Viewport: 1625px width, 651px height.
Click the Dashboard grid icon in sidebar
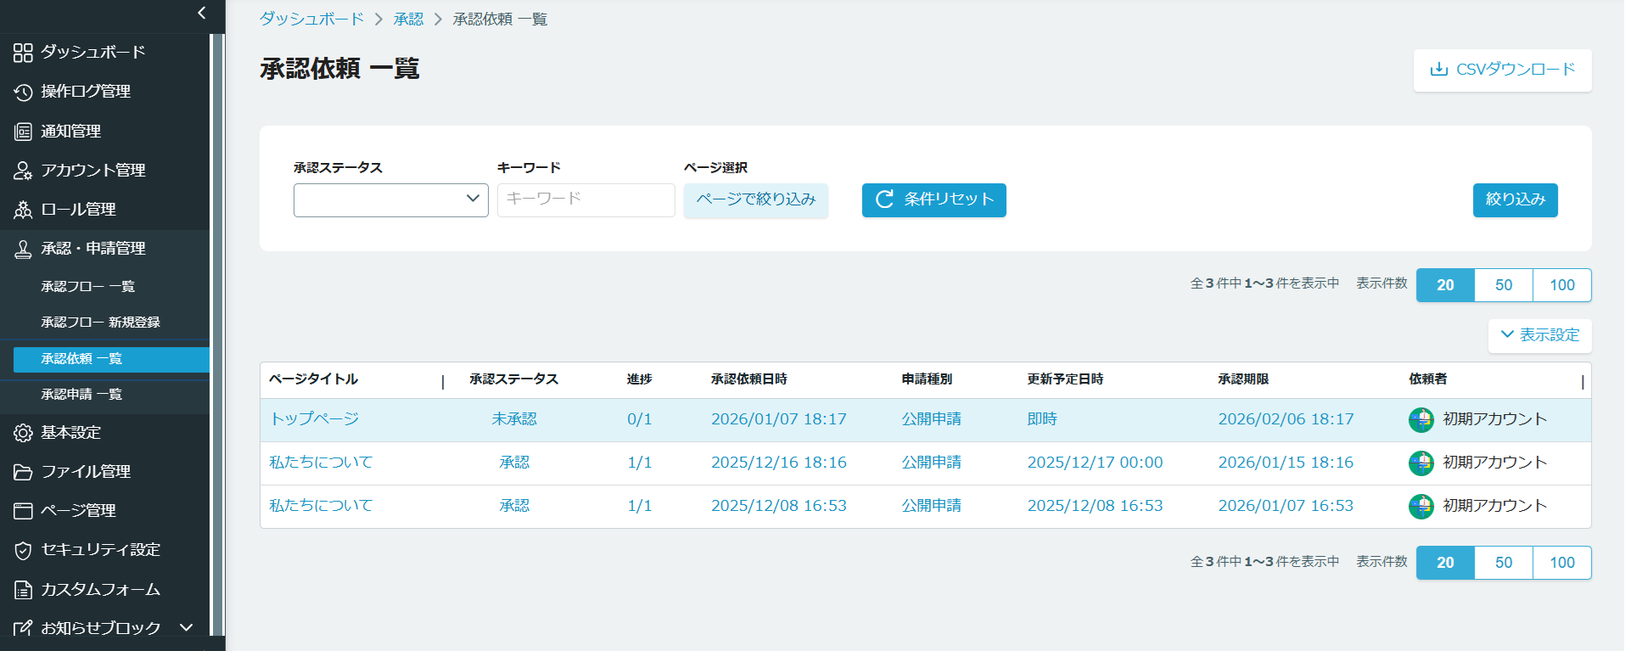[23, 53]
